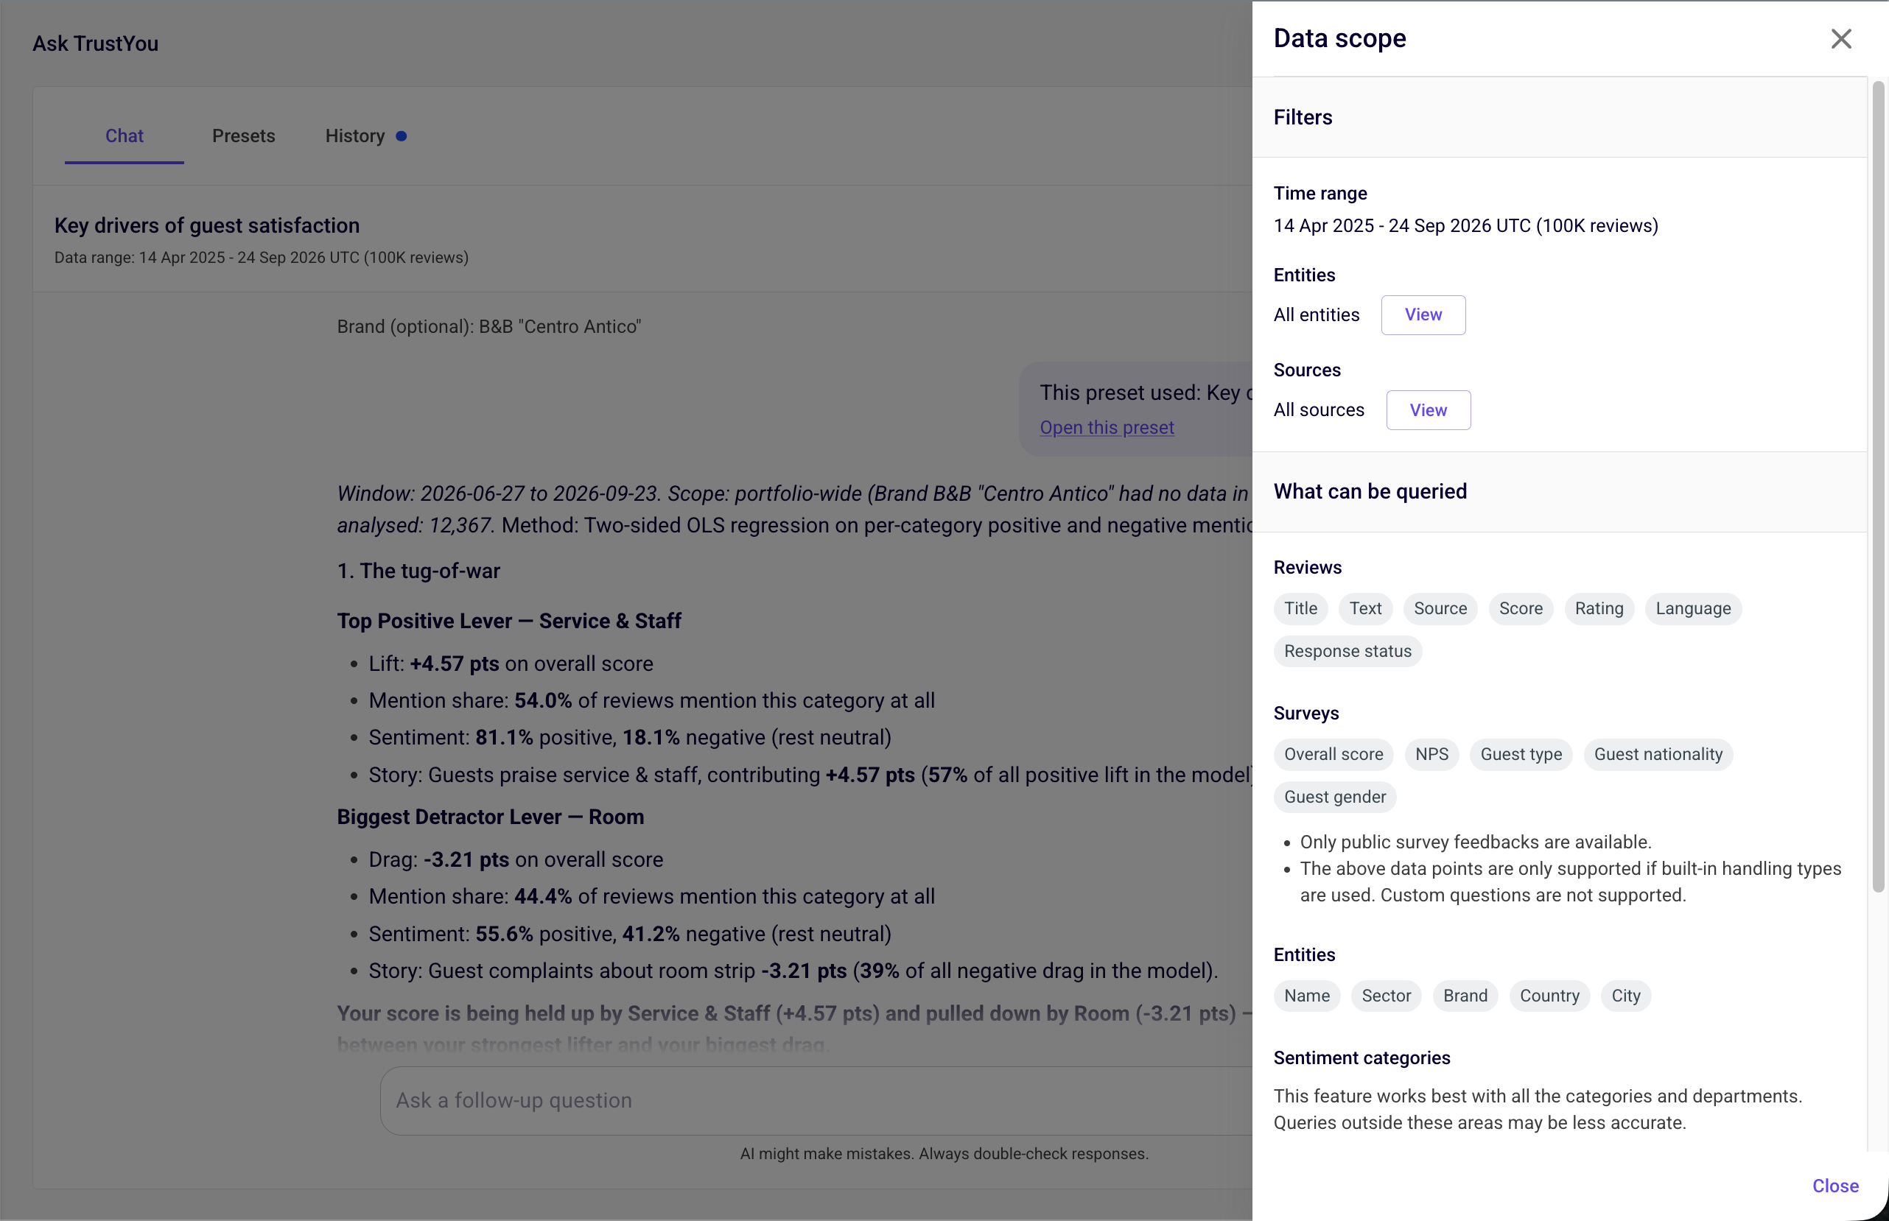Select the Rating chip under Reviews
The width and height of the screenshot is (1889, 1221).
coord(1599,609)
